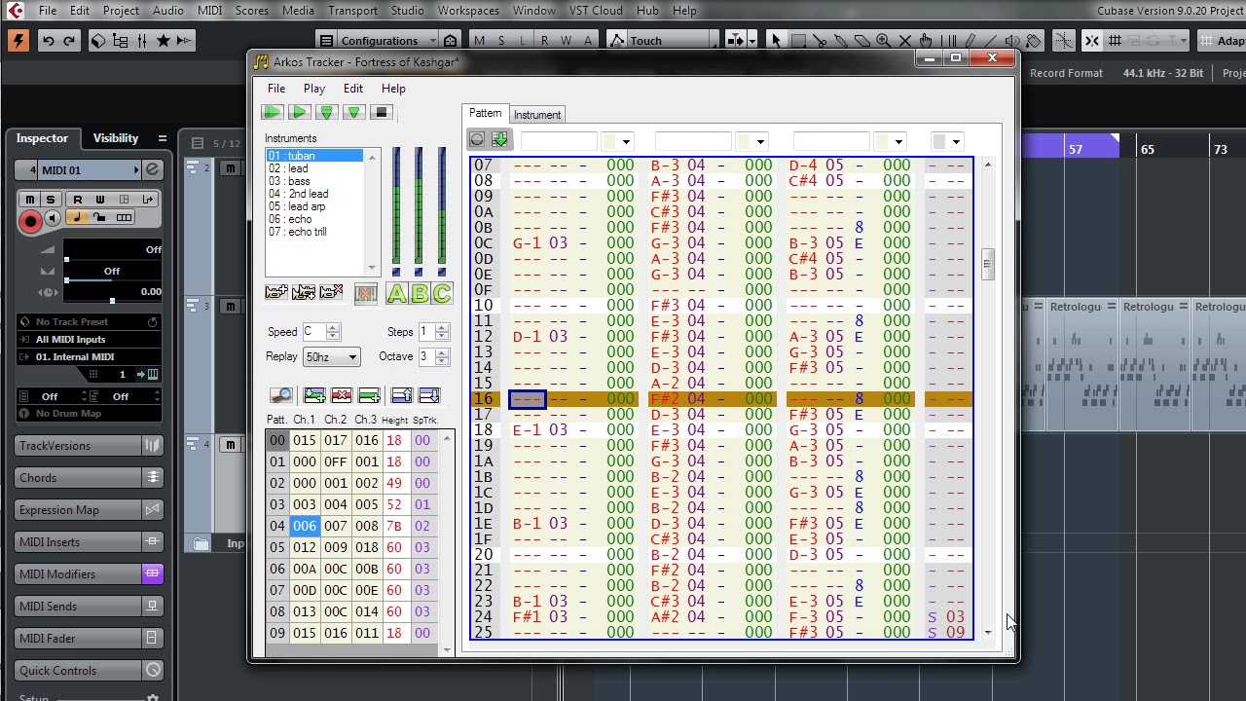Toggle channel B button in Arkos Tracker
The height and width of the screenshot is (701, 1246).
[x=420, y=293]
